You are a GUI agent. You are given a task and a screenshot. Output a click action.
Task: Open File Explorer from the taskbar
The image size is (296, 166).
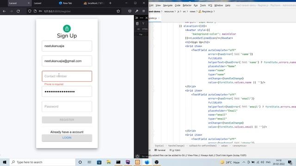[109, 162]
